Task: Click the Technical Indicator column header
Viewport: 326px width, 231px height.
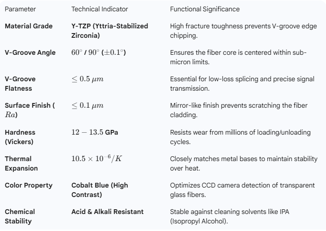Action: point(99,9)
